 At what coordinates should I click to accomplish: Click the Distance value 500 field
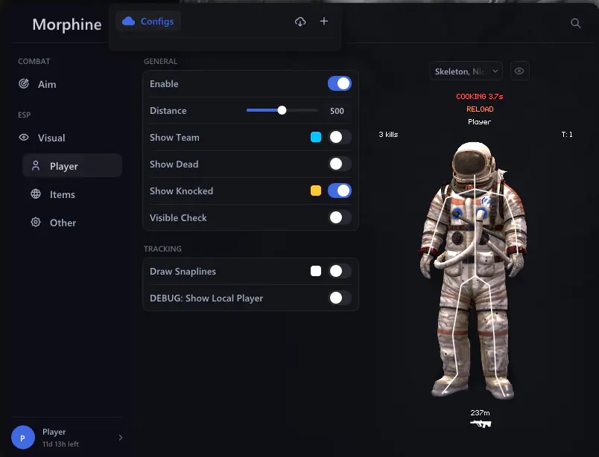click(x=337, y=111)
